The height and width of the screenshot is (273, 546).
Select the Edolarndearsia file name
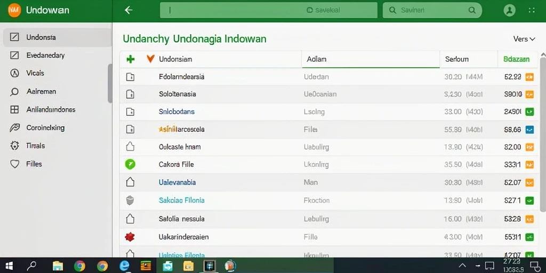point(181,77)
